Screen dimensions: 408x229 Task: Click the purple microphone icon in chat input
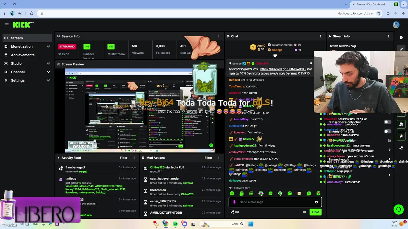pyautogui.click(x=234, y=202)
